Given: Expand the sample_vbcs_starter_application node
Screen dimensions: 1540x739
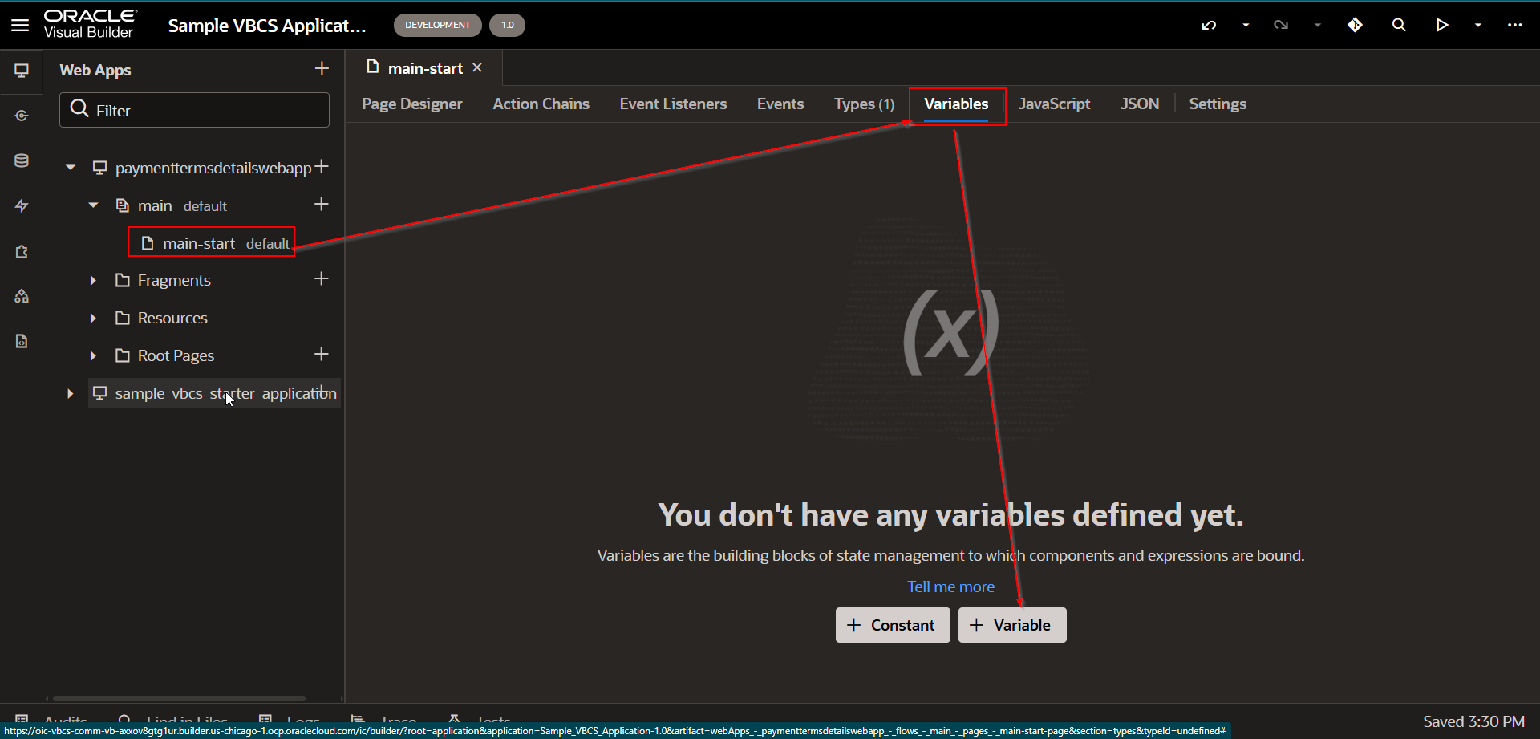Looking at the screenshot, I should point(71,393).
